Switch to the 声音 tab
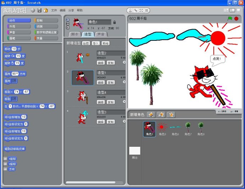The height and width of the screenshot is (189, 245). pyautogui.click(x=101, y=34)
